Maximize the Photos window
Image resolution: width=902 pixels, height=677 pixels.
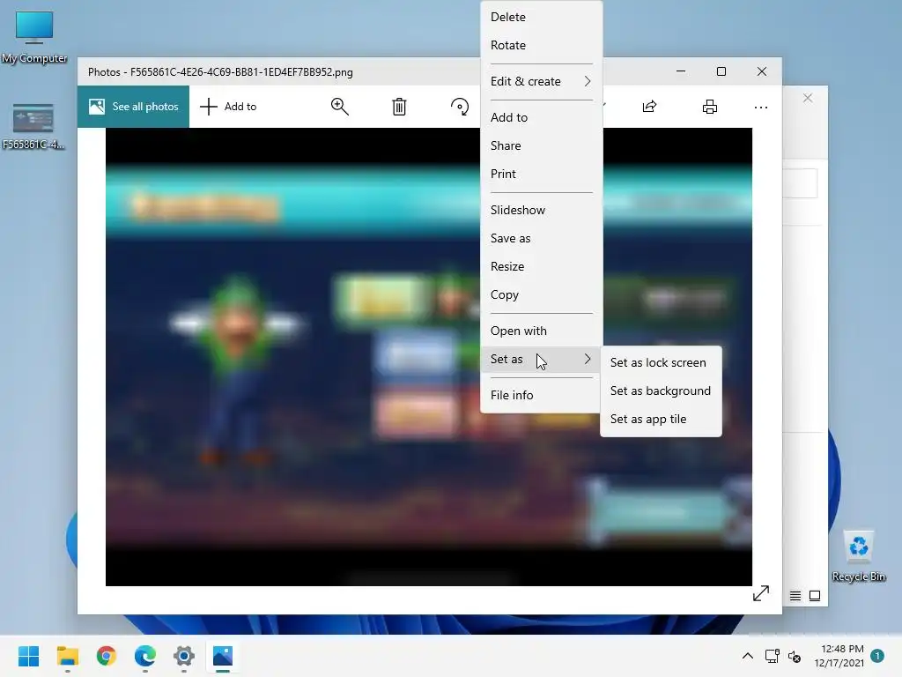coord(721,71)
